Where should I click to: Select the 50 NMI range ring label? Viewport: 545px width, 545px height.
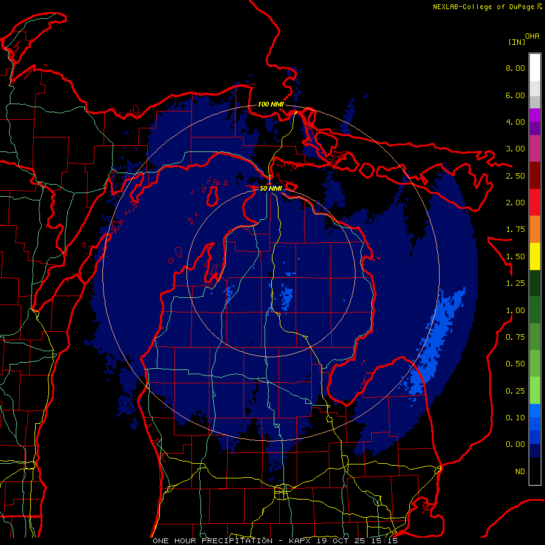click(271, 188)
